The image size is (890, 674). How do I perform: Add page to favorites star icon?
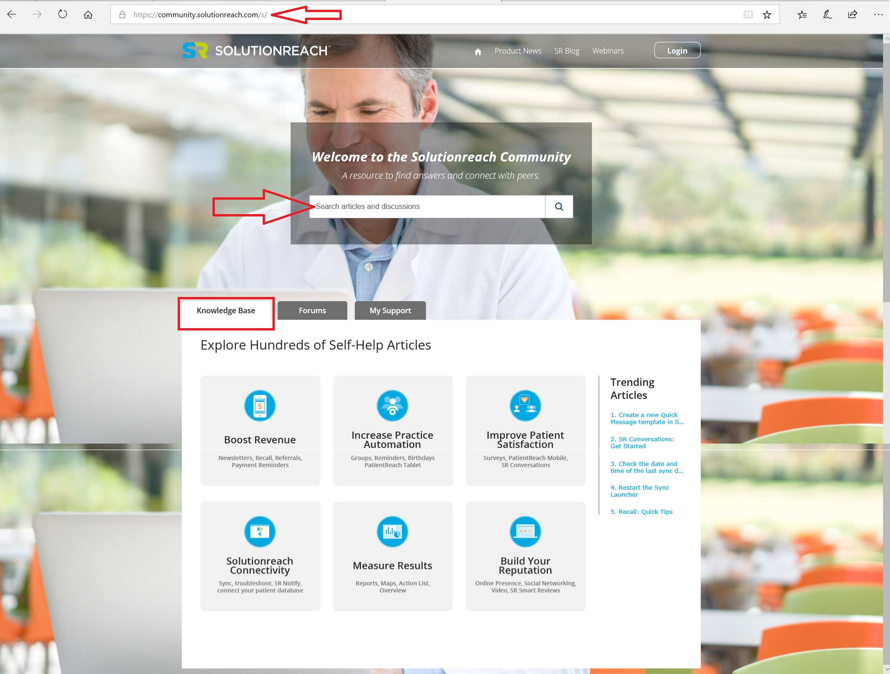(x=767, y=14)
